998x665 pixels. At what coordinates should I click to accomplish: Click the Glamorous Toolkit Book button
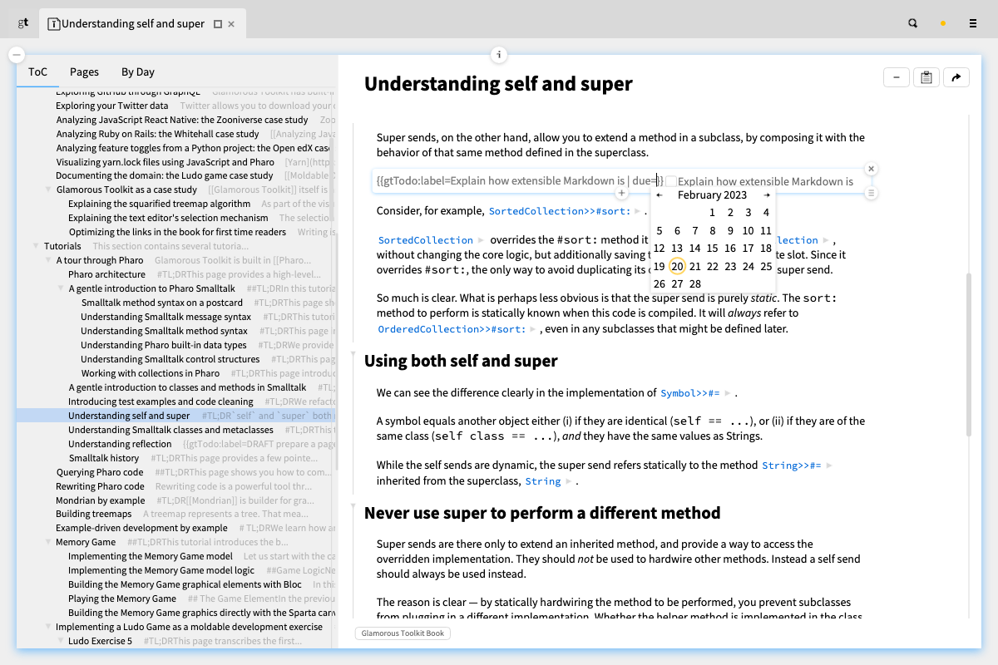tap(403, 633)
